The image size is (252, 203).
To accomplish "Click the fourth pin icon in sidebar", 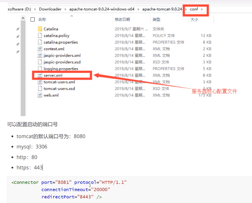I will point(18,52).
